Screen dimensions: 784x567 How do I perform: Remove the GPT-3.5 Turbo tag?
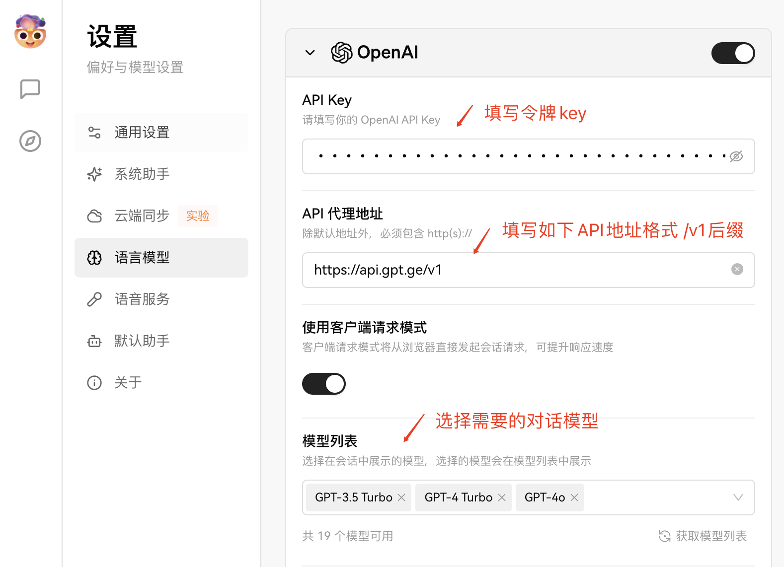point(401,497)
